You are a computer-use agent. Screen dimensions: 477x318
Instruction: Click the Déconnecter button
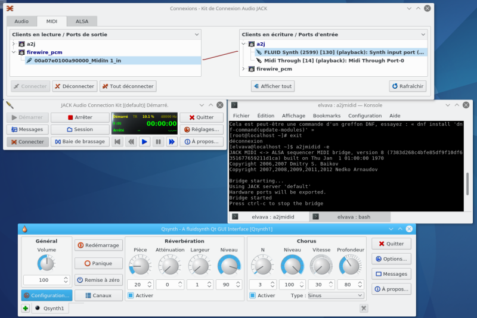pos(75,86)
